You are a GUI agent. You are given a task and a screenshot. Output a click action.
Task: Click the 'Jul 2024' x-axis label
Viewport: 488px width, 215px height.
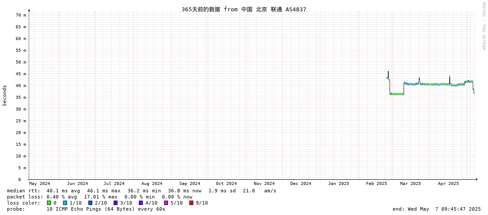pyautogui.click(x=114, y=184)
